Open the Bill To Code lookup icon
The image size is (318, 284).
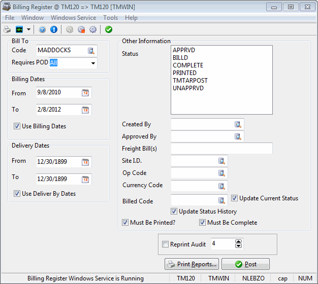[91, 51]
